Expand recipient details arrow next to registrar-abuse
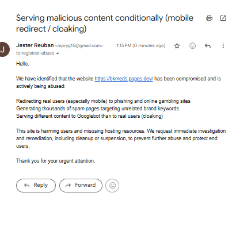Screen dimensions: 236x235 58,53
